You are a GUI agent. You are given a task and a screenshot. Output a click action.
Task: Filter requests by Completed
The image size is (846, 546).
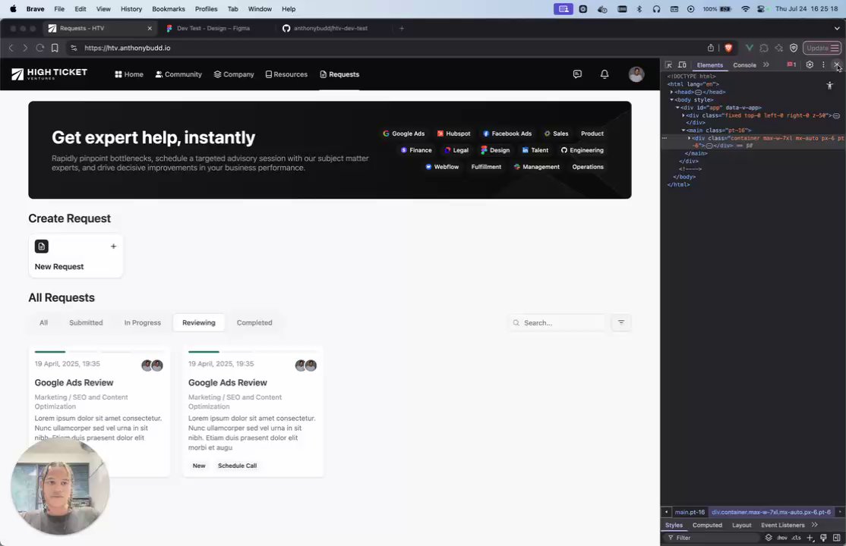pos(254,323)
